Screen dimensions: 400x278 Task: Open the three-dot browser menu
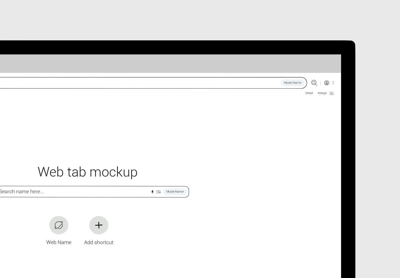pos(333,83)
